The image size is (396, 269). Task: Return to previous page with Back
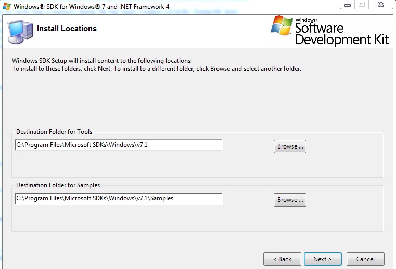pyautogui.click(x=282, y=259)
